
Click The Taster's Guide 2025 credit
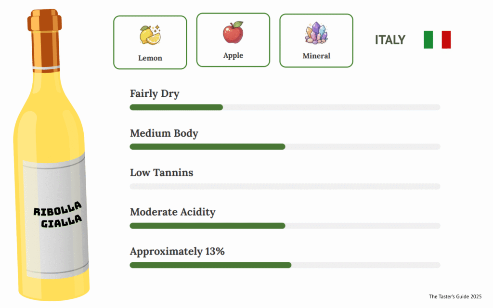point(455,296)
